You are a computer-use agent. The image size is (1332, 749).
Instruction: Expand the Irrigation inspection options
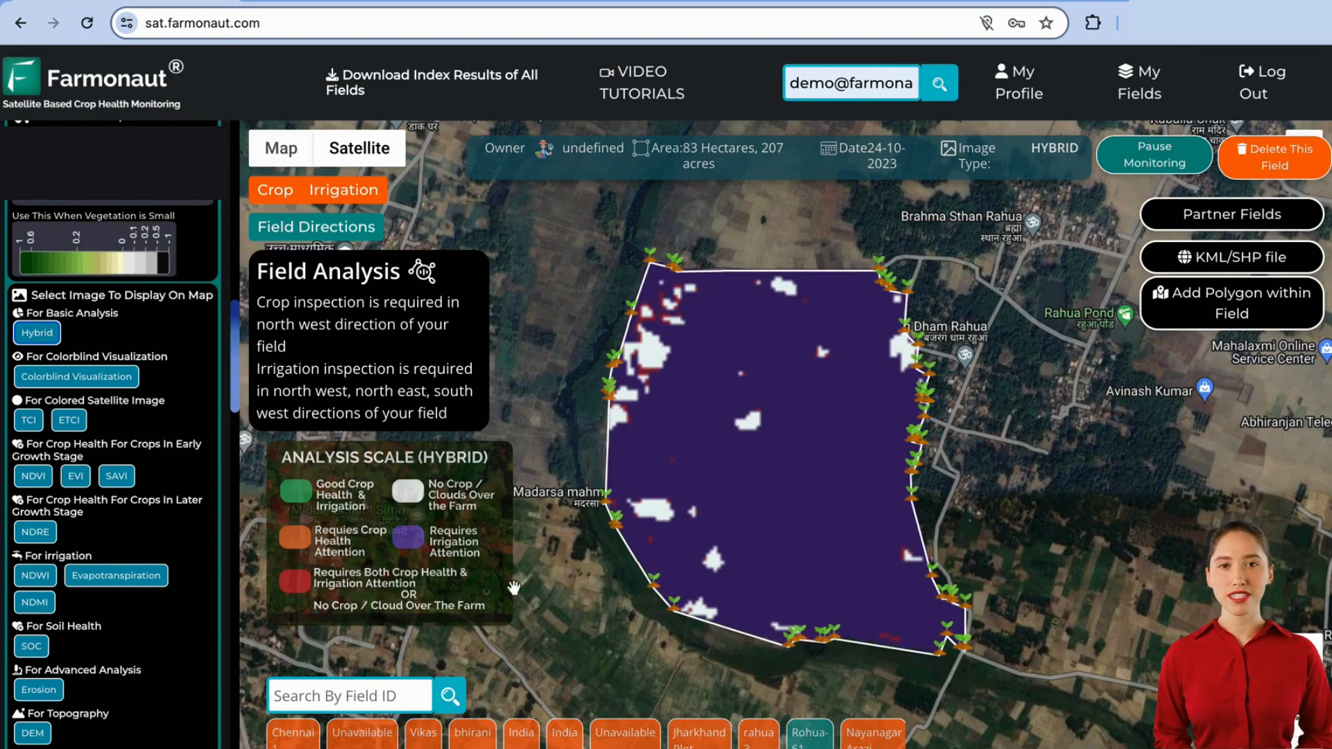point(344,189)
